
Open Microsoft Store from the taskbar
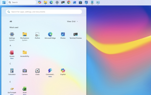click(x=81, y=2)
